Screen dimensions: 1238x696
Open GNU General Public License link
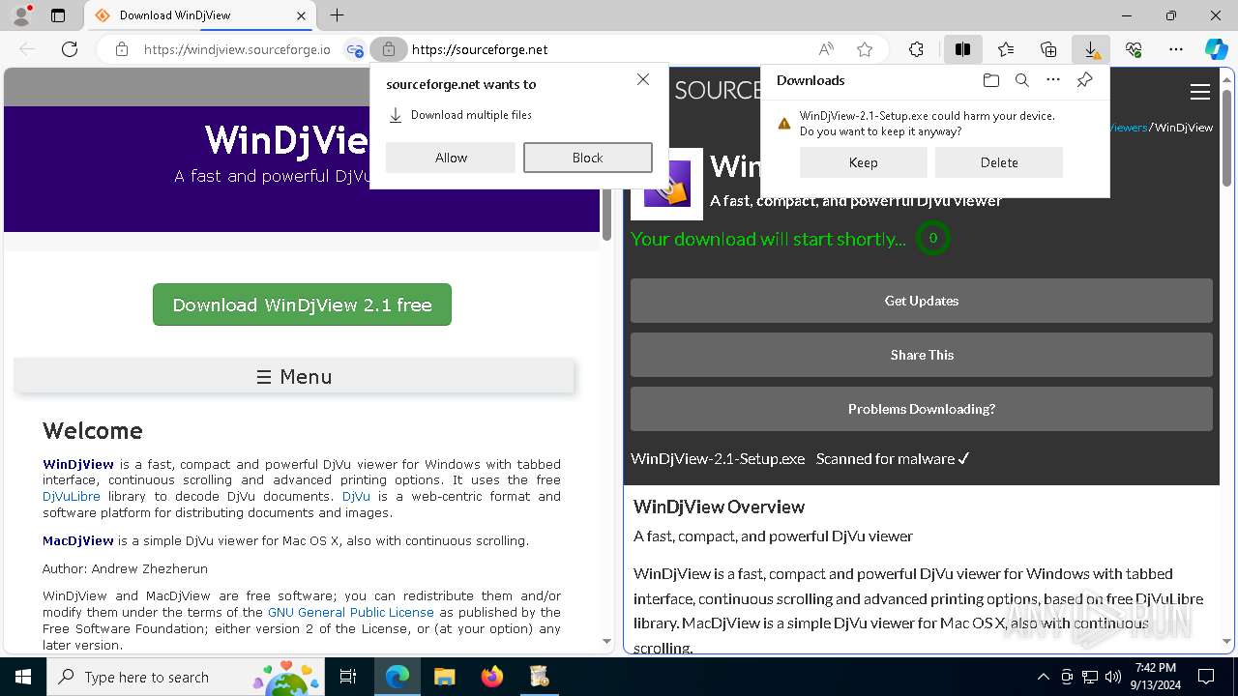click(351, 612)
